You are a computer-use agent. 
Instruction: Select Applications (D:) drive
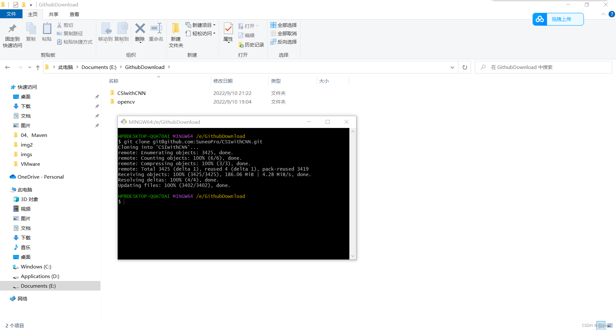(x=40, y=276)
